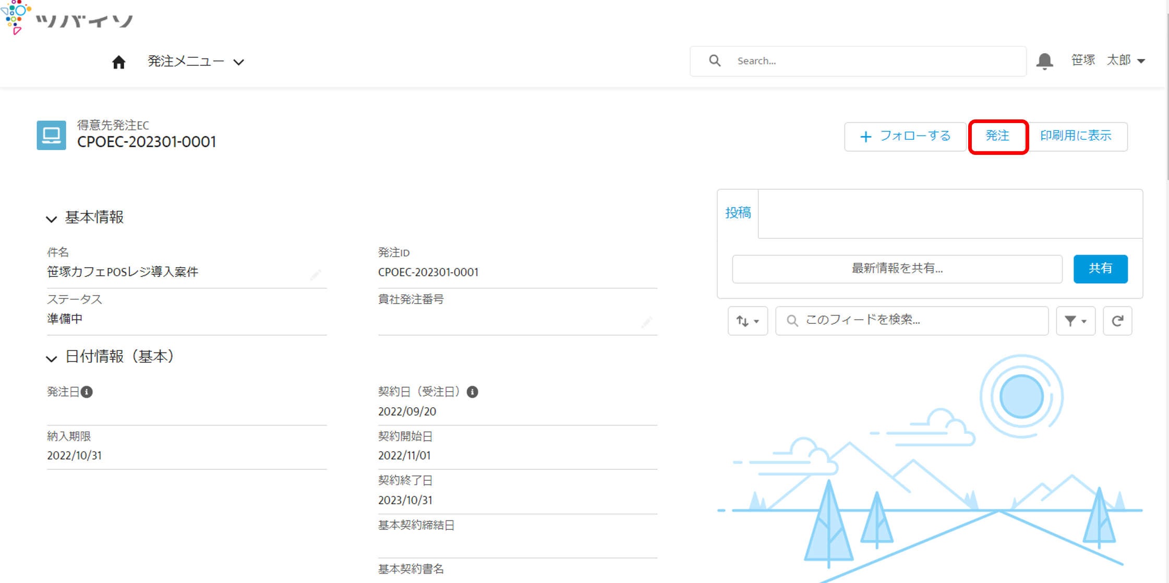Click the 契約日 value 2022/09/20
Screen dimensions: 1169x583
[x=407, y=411]
